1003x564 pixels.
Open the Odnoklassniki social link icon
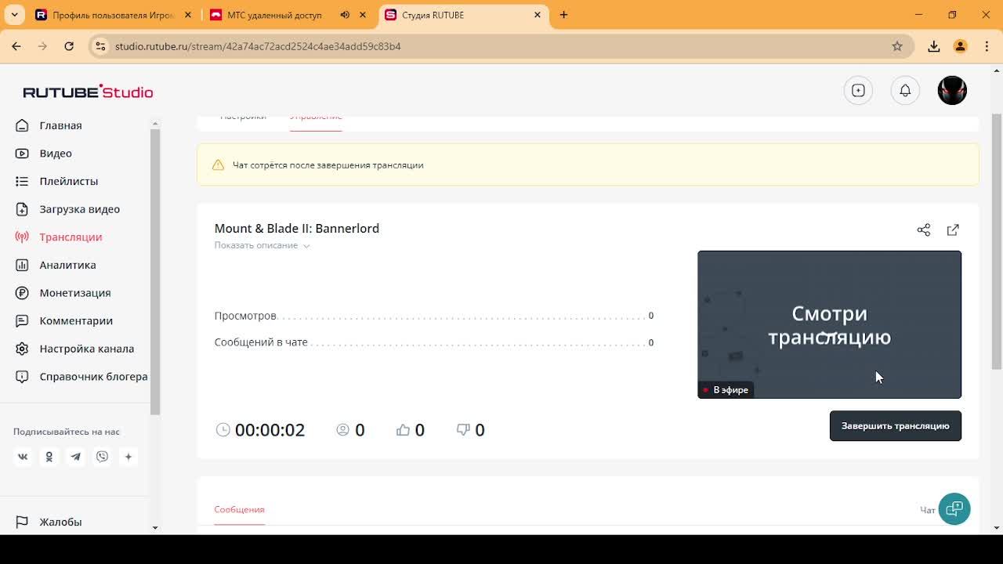click(x=49, y=457)
